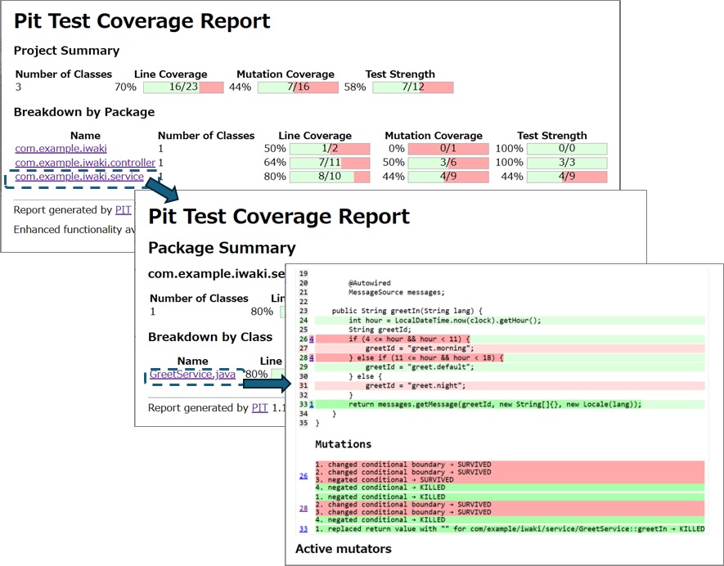
Task: Click the mutation count marker on code line 26
Action: pos(312,339)
